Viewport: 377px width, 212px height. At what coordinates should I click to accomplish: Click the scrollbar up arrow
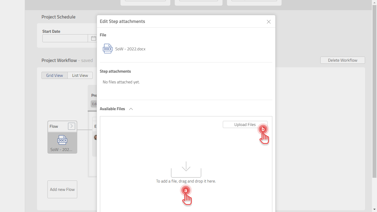(374, 2)
